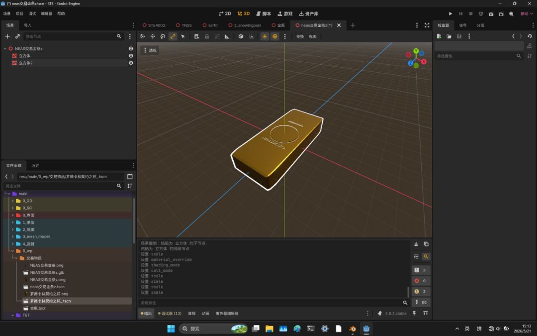Viewport: 537px width, 336px height.
Task: Expand the 3_mesh_model folder
Action: tap(12, 236)
